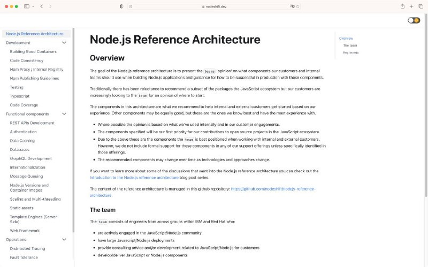428x267 pixels.
Task: Open the Development category label
Action: [x=18, y=43]
